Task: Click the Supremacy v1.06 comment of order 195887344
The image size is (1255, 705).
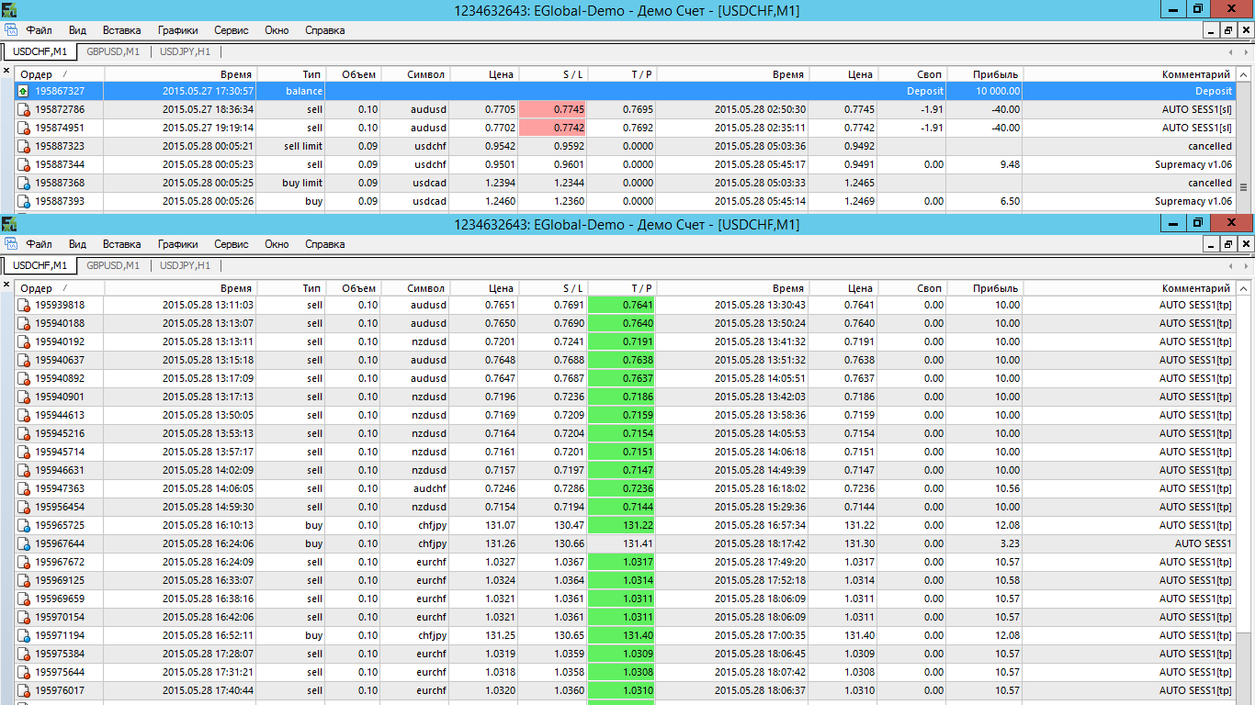Action: click(1193, 164)
